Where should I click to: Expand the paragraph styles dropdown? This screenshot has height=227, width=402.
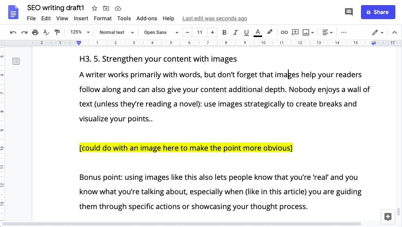coord(132,32)
